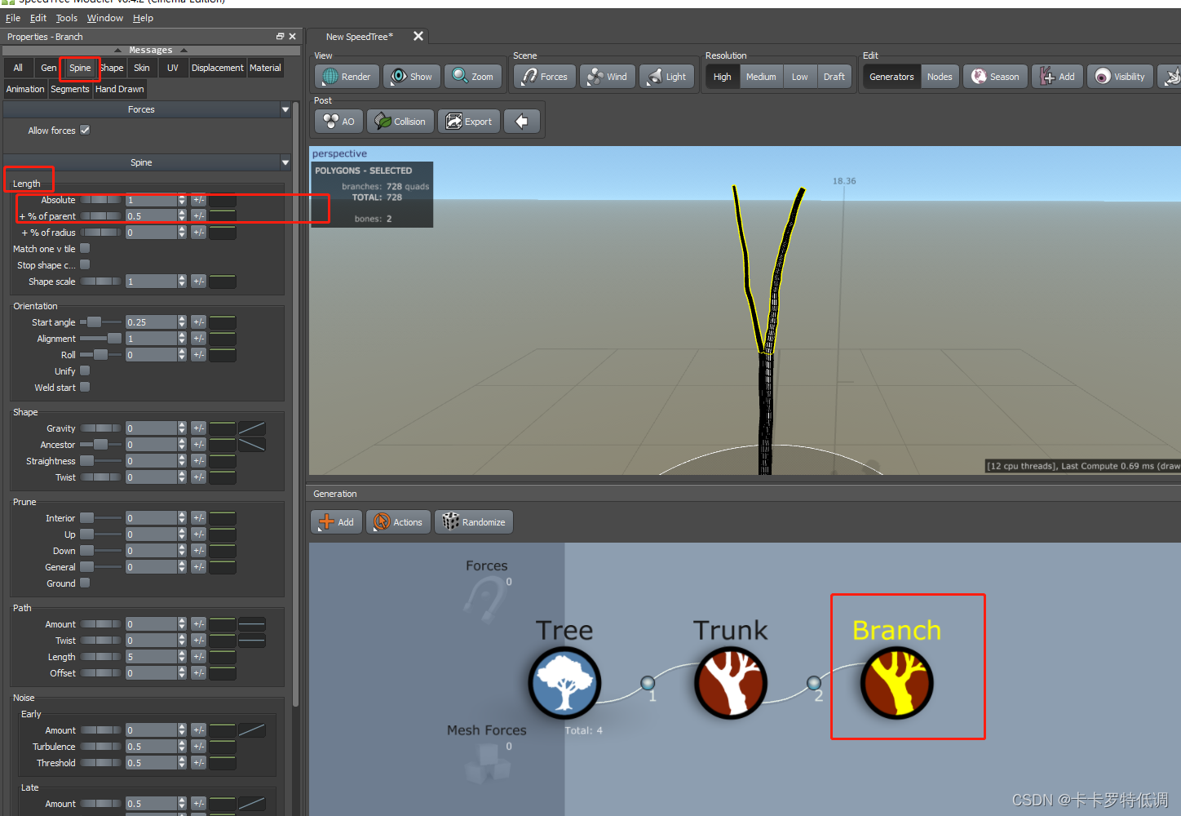
Task: Enable the Unify checkbox
Action: (85, 370)
